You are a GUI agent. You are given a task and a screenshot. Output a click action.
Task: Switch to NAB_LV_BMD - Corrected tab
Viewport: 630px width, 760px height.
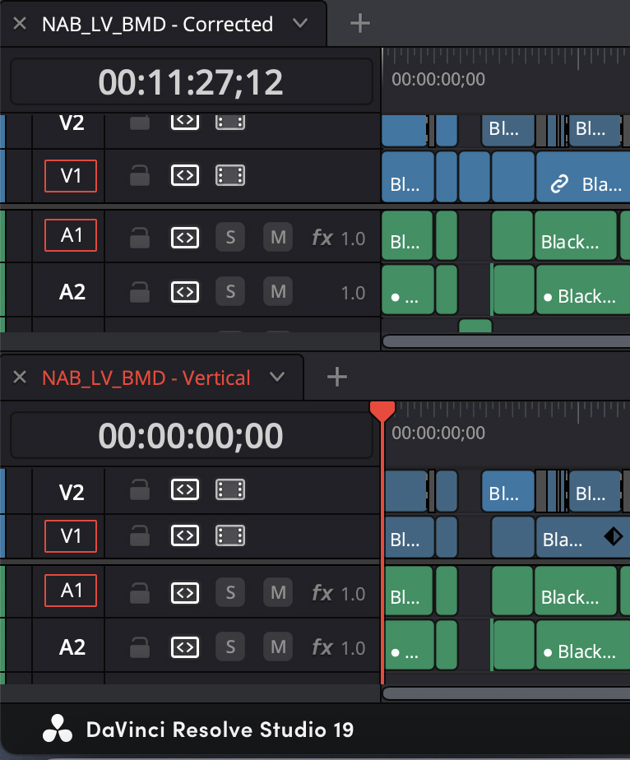point(158,24)
